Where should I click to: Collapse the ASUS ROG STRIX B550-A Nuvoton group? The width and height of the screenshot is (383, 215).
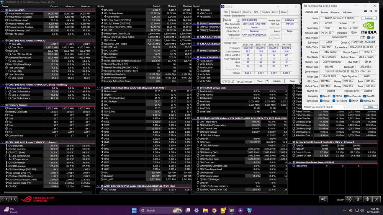(98, 88)
